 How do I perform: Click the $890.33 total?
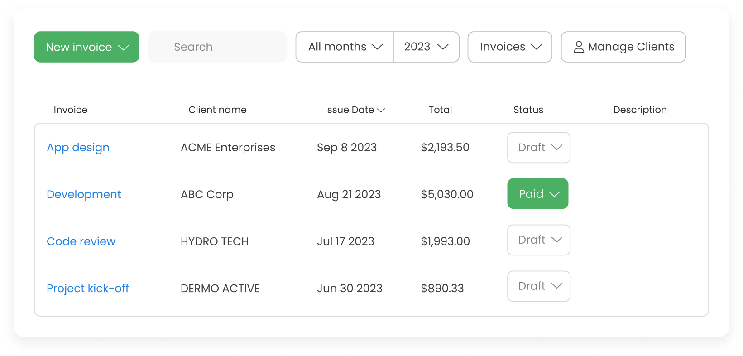442,289
